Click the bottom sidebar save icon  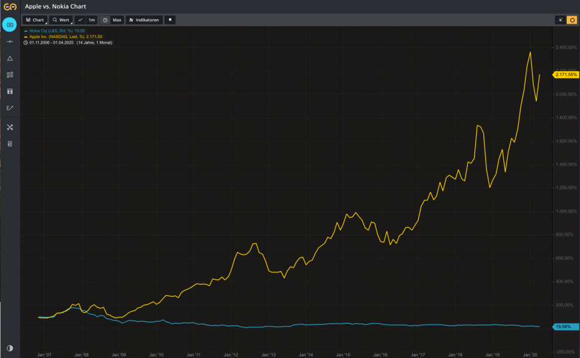pyautogui.click(x=9, y=144)
